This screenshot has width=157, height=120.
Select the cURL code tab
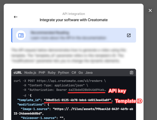[18, 73]
